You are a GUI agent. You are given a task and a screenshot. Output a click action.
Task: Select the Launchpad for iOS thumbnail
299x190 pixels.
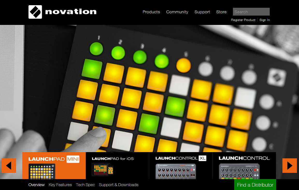point(103,169)
